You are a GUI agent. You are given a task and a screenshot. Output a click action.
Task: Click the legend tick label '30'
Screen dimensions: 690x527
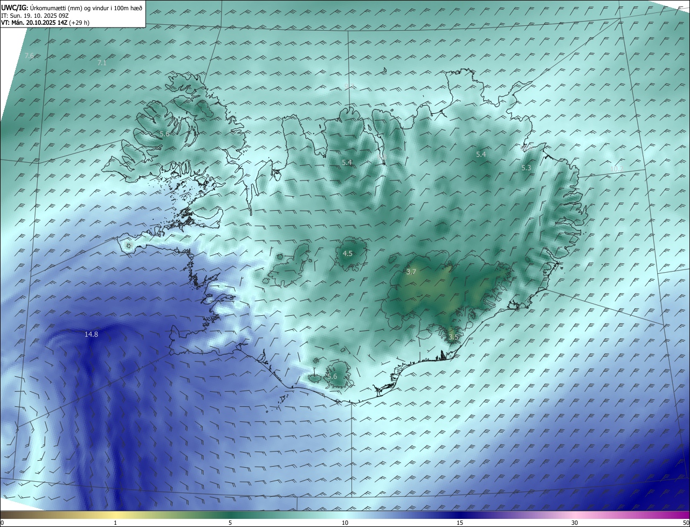pos(575,523)
